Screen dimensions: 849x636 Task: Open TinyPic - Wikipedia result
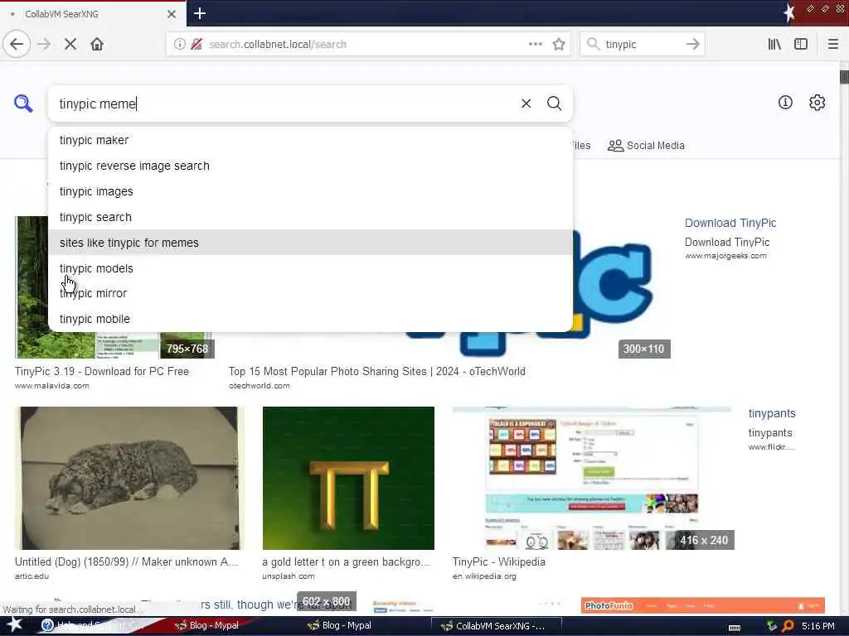(498, 562)
